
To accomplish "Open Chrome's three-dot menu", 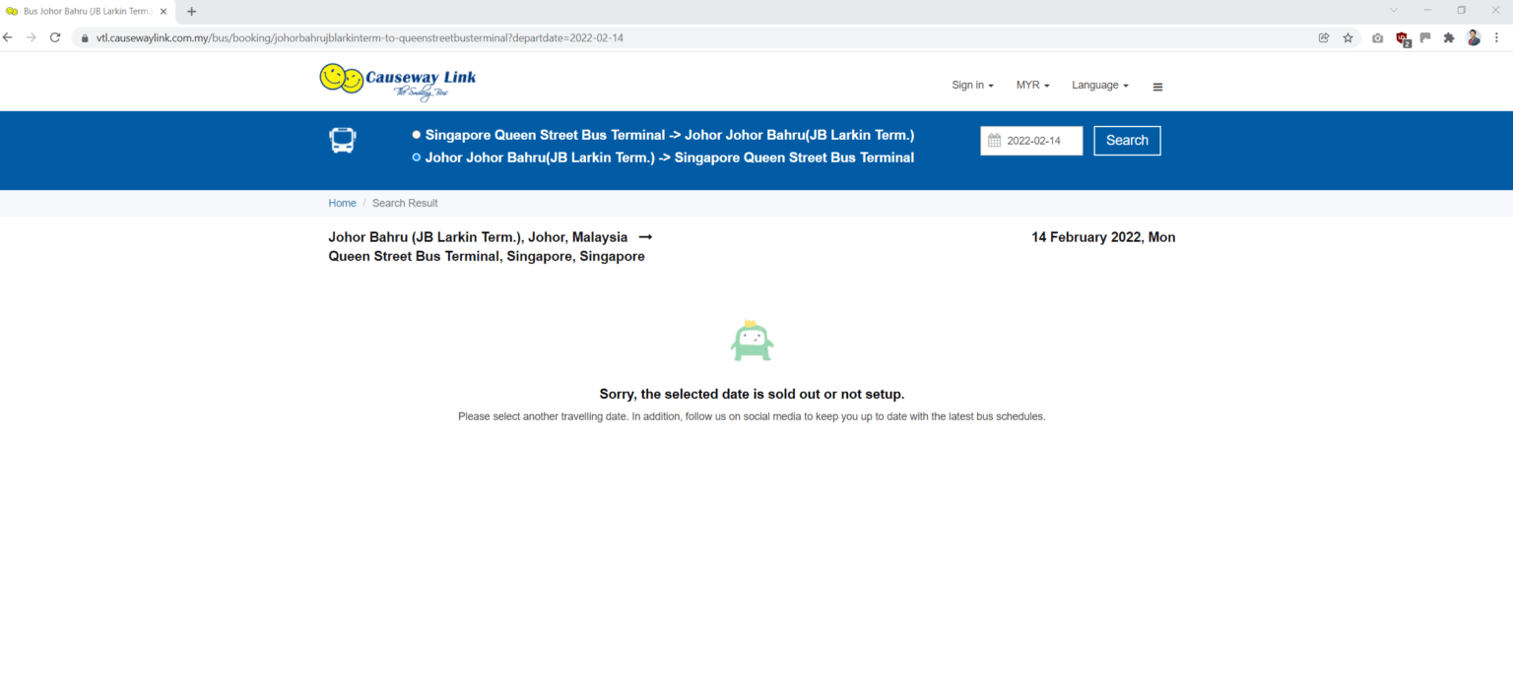I will (1496, 37).
